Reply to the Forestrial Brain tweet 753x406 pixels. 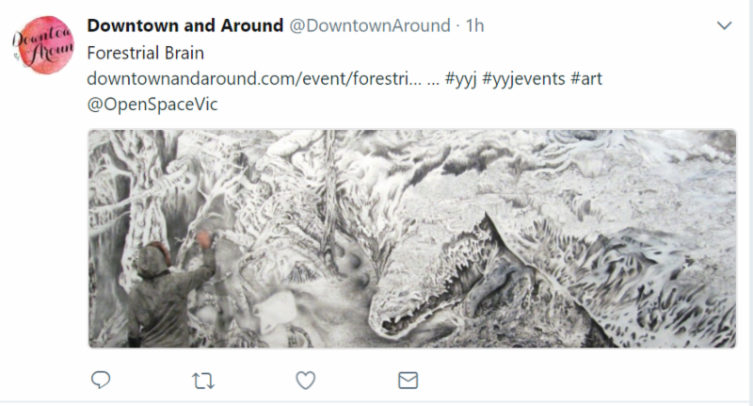tap(101, 381)
